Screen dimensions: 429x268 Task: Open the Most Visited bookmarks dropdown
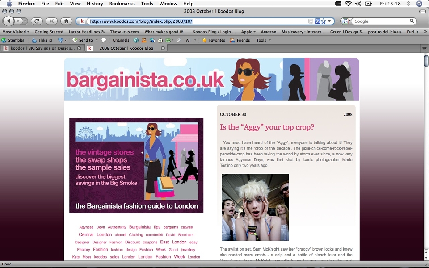point(16,32)
